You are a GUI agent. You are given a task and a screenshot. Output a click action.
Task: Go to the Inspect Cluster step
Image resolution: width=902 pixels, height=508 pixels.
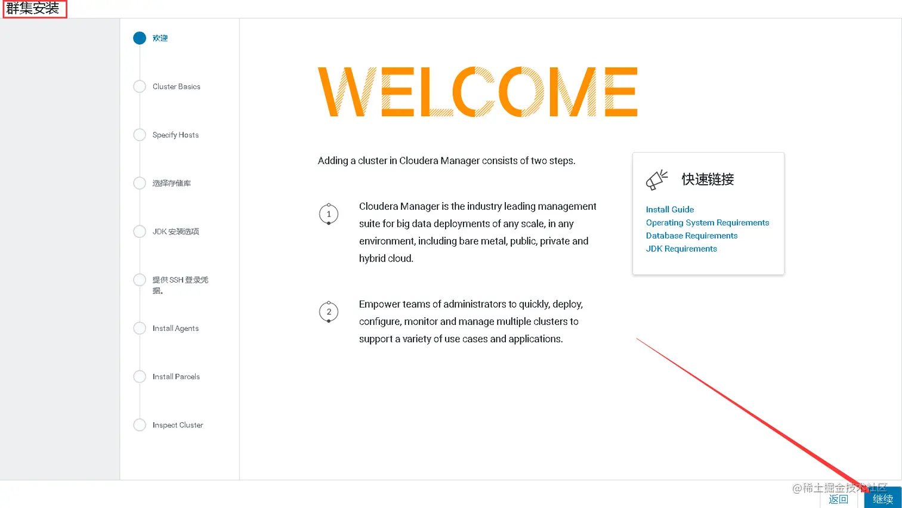(x=178, y=425)
